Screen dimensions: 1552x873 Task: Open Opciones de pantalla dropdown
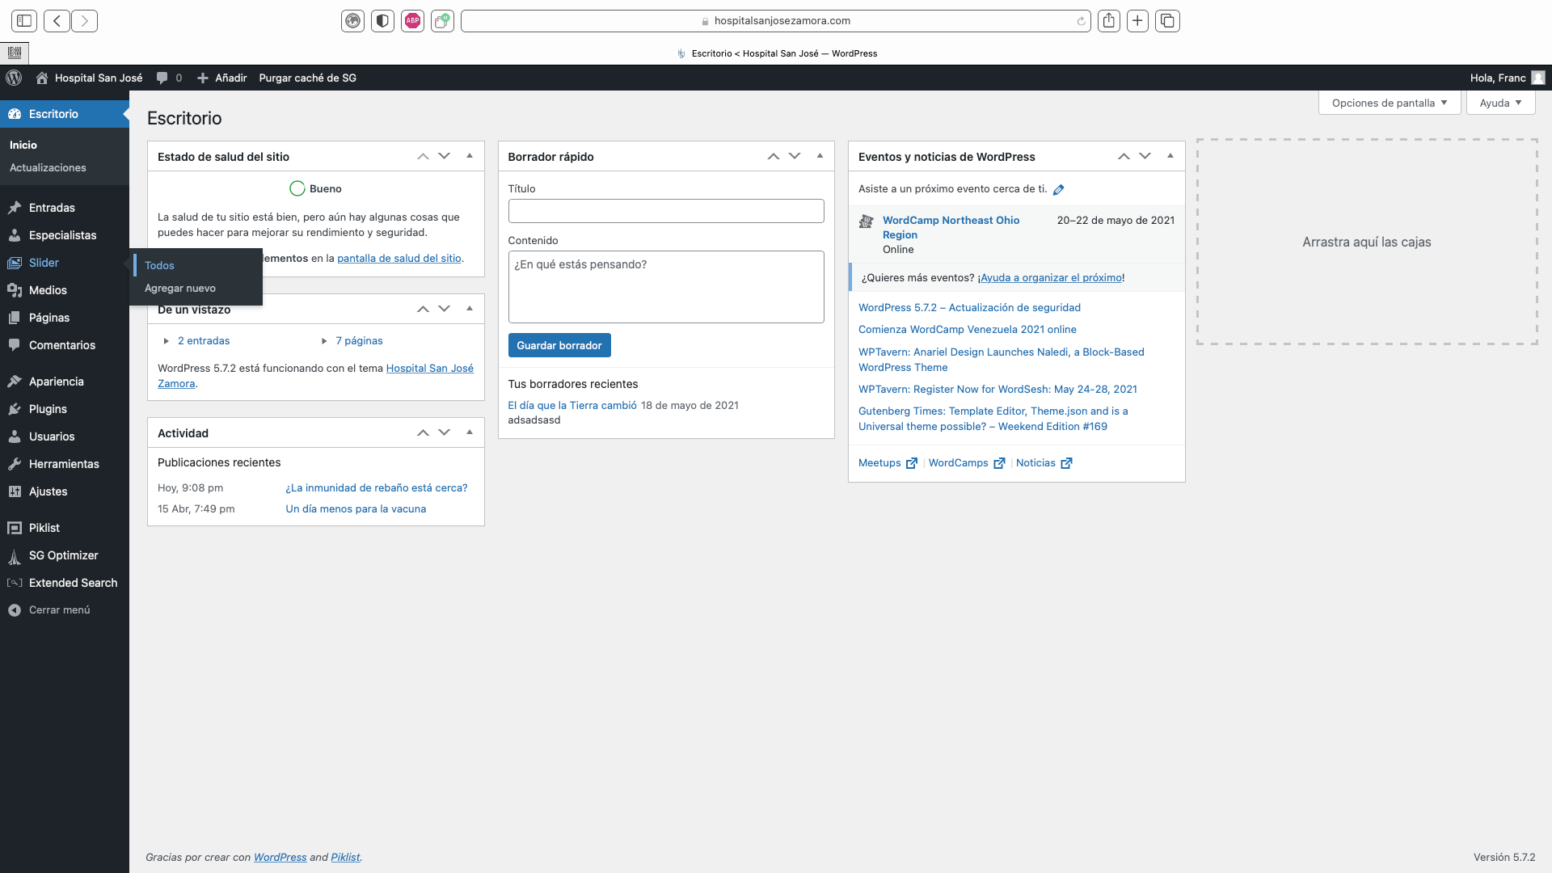coord(1390,103)
